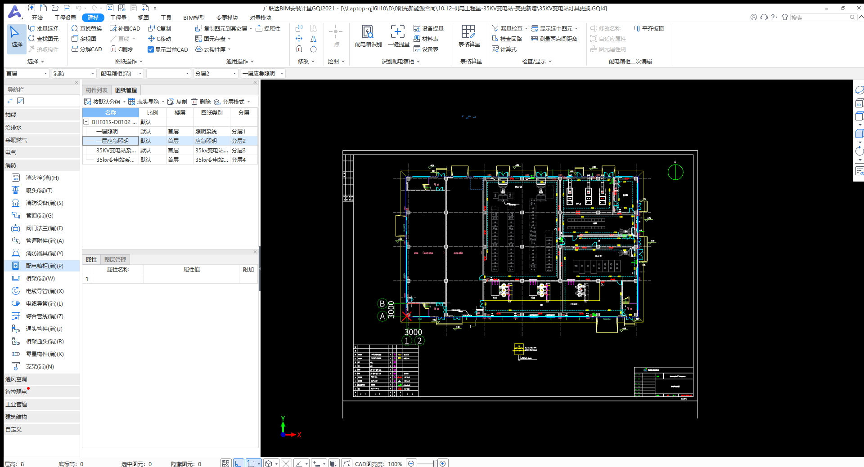Click 名称 column header
The height and width of the screenshot is (467, 864).
pos(111,112)
